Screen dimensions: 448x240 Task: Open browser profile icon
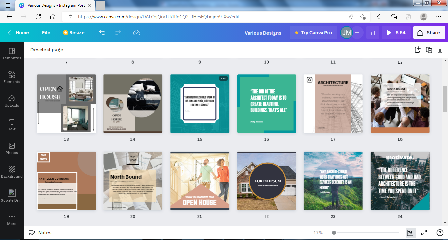424,17
